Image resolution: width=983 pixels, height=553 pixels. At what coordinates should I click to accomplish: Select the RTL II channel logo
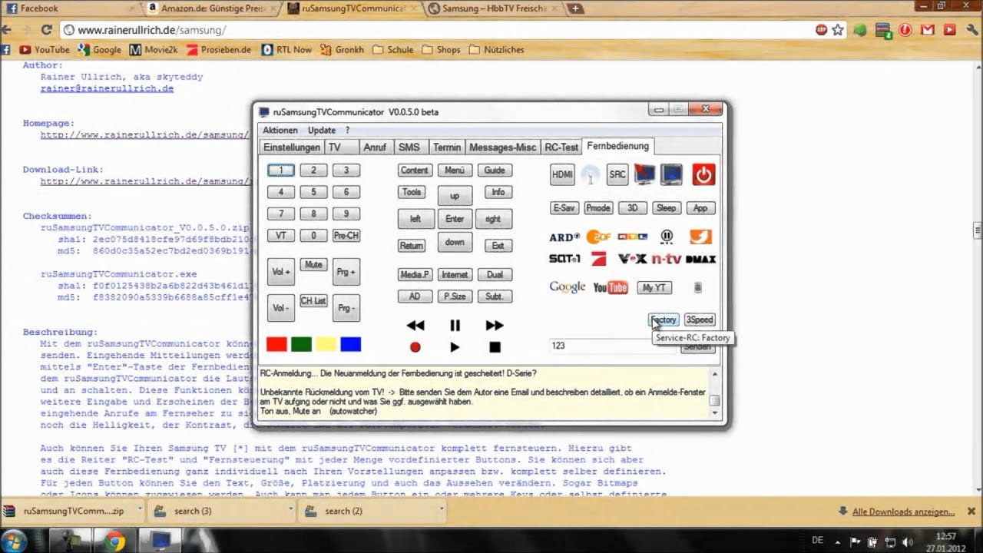[x=667, y=237]
